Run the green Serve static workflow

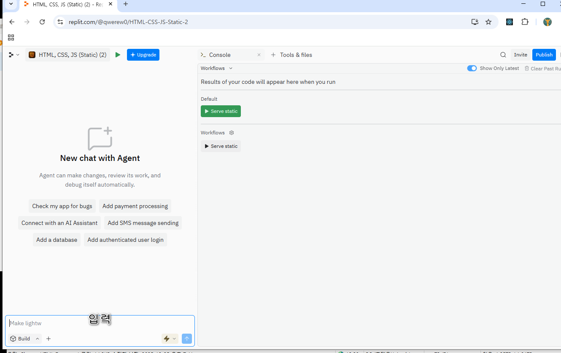tap(221, 111)
